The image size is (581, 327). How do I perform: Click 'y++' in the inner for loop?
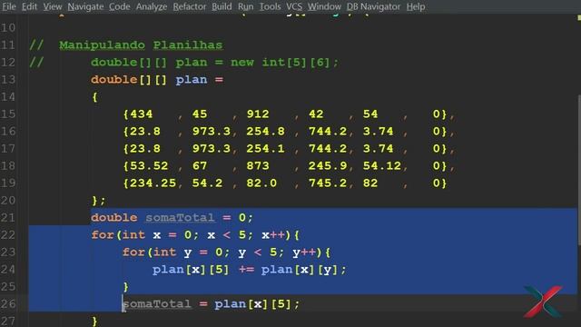click(304, 253)
